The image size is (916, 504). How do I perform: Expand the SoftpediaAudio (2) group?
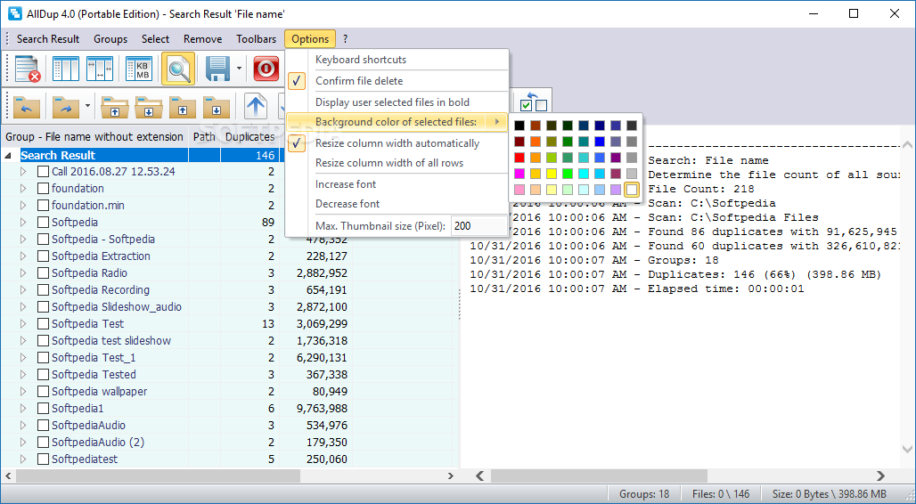click(x=23, y=443)
